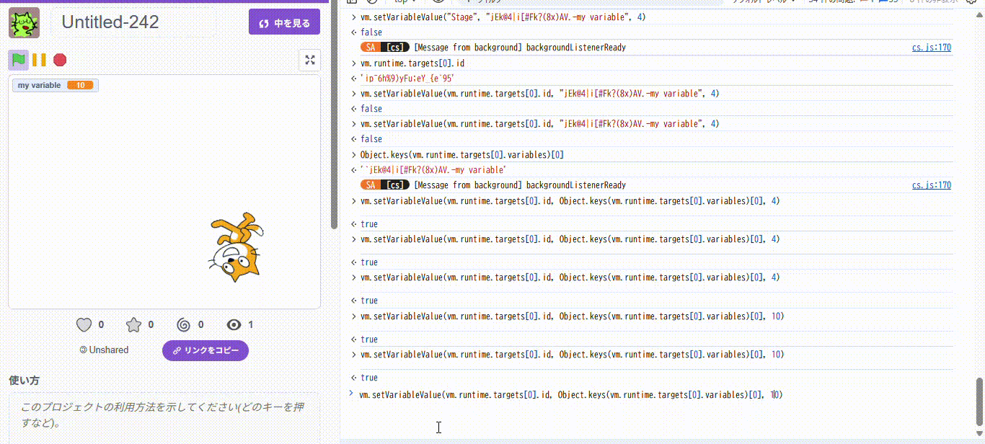
Task: Love the project with the heart icon
Action: pyautogui.click(x=84, y=325)
